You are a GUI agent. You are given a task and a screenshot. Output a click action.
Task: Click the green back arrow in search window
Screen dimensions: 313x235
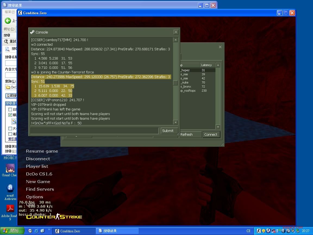8,21
